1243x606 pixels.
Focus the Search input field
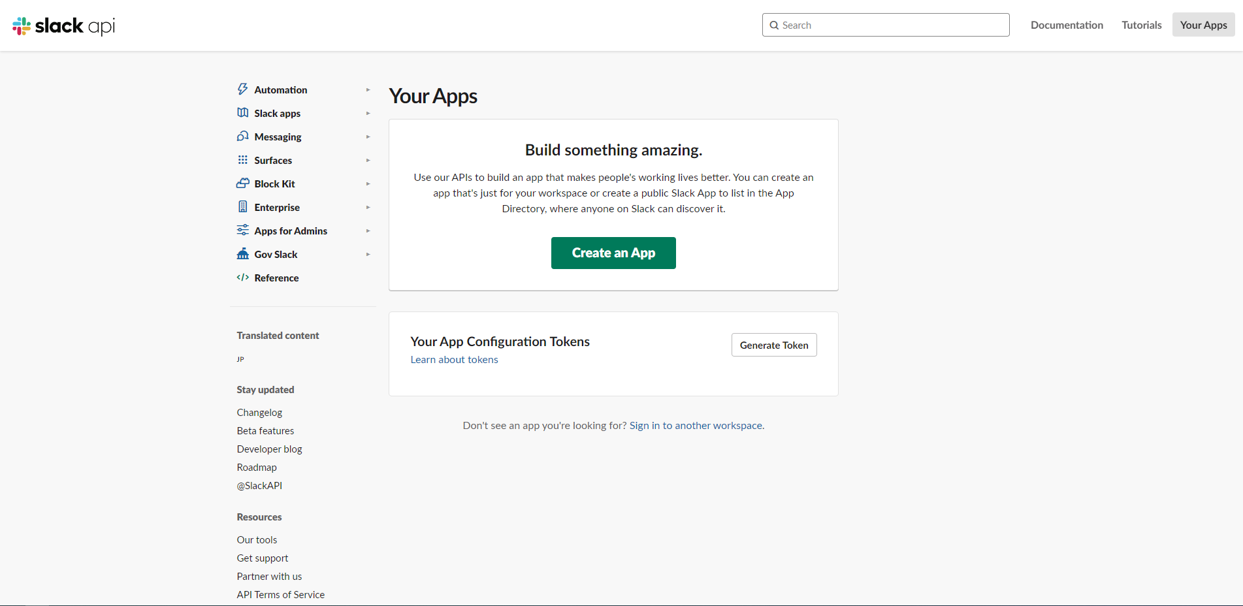pyautogui.click(x=886, y=25)
